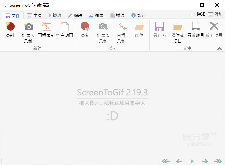Insert a webcam recording under 插入
The width and height of the screenshot is (225, 165).
[x=103, y=32]
